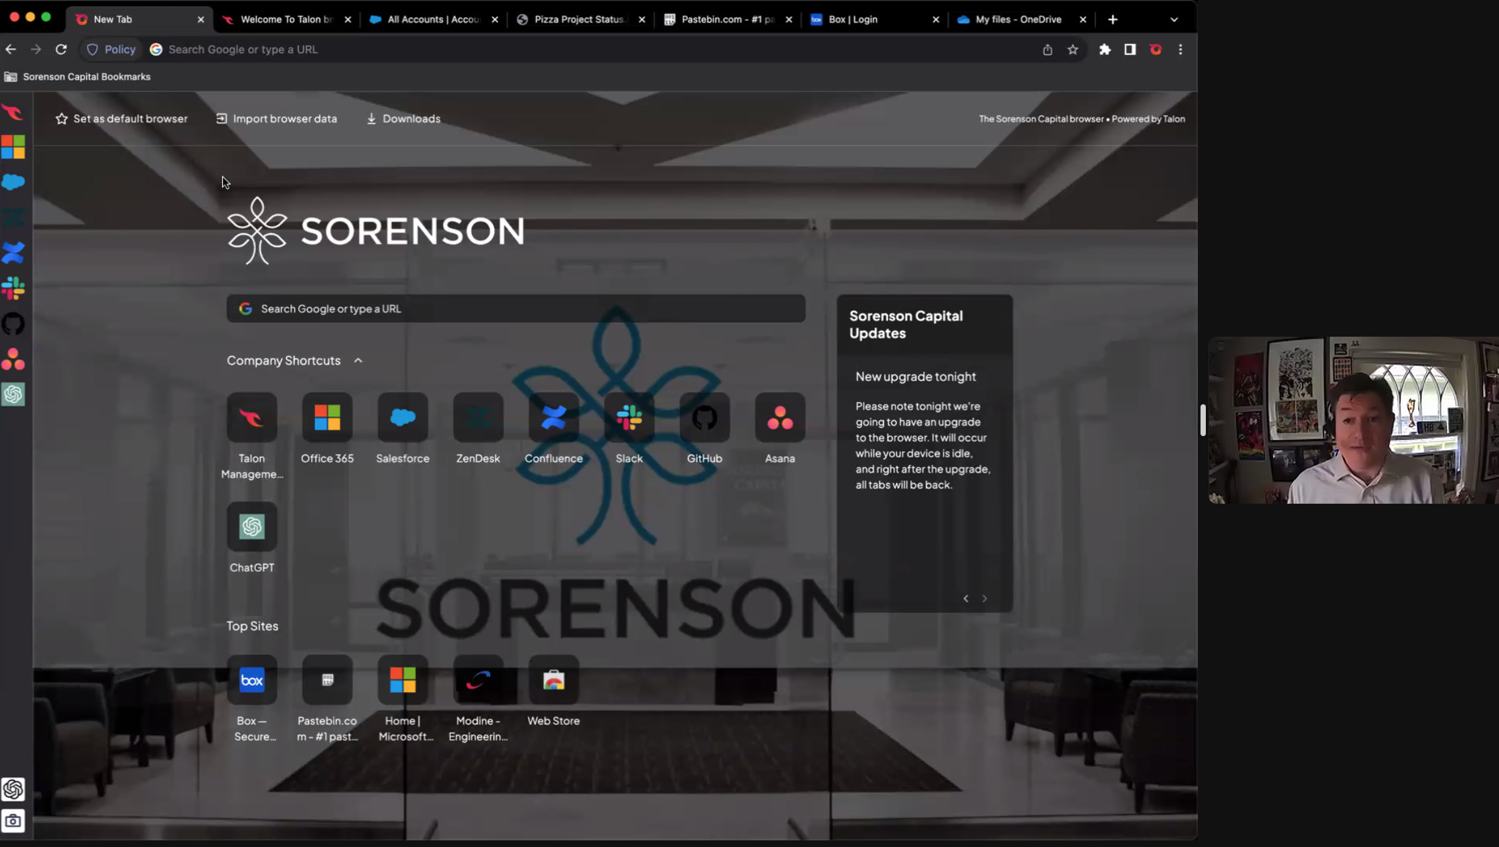
Task: Open browser three-dot menu
Action: pyautogui.click(x=1180, y=49)
